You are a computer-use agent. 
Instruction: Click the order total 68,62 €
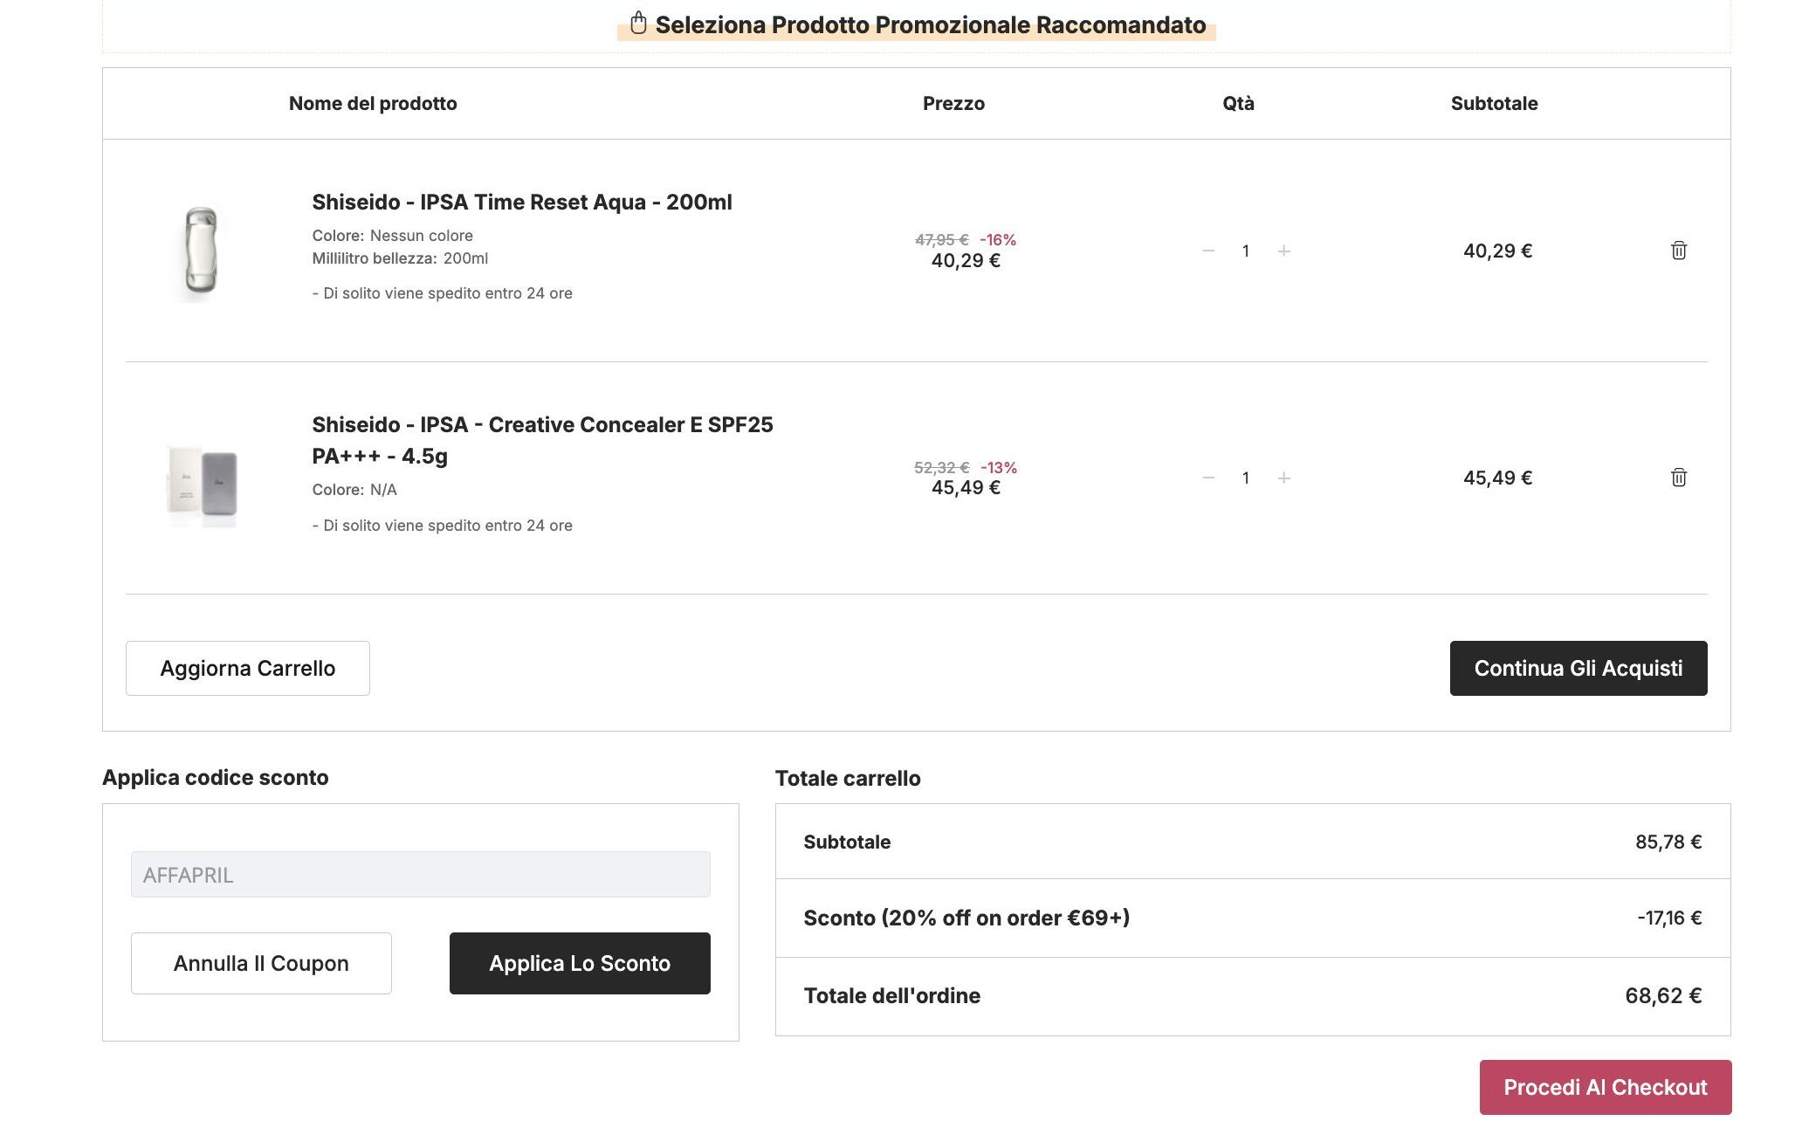1663,995
